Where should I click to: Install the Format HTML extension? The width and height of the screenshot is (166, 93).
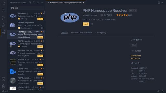pyautogui.click(x=40, y=65)
